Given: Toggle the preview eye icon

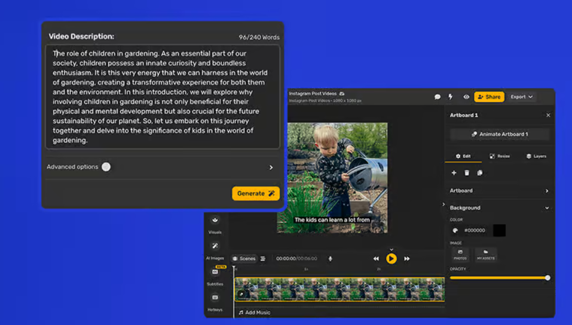Looking at the screenshot, I should [466, 97].
